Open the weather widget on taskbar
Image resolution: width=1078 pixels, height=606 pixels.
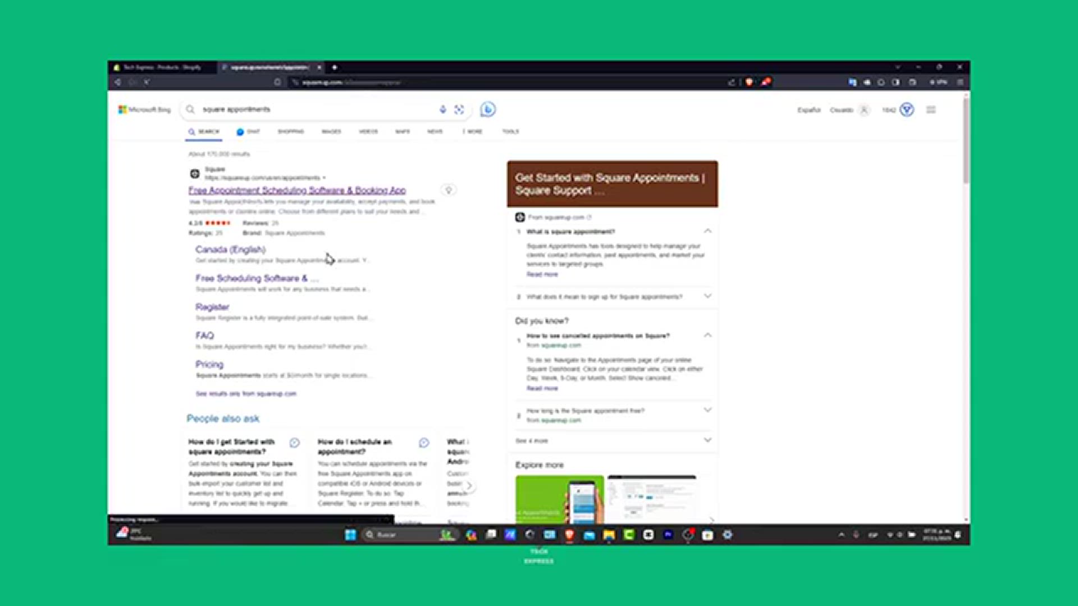[134, 534]
